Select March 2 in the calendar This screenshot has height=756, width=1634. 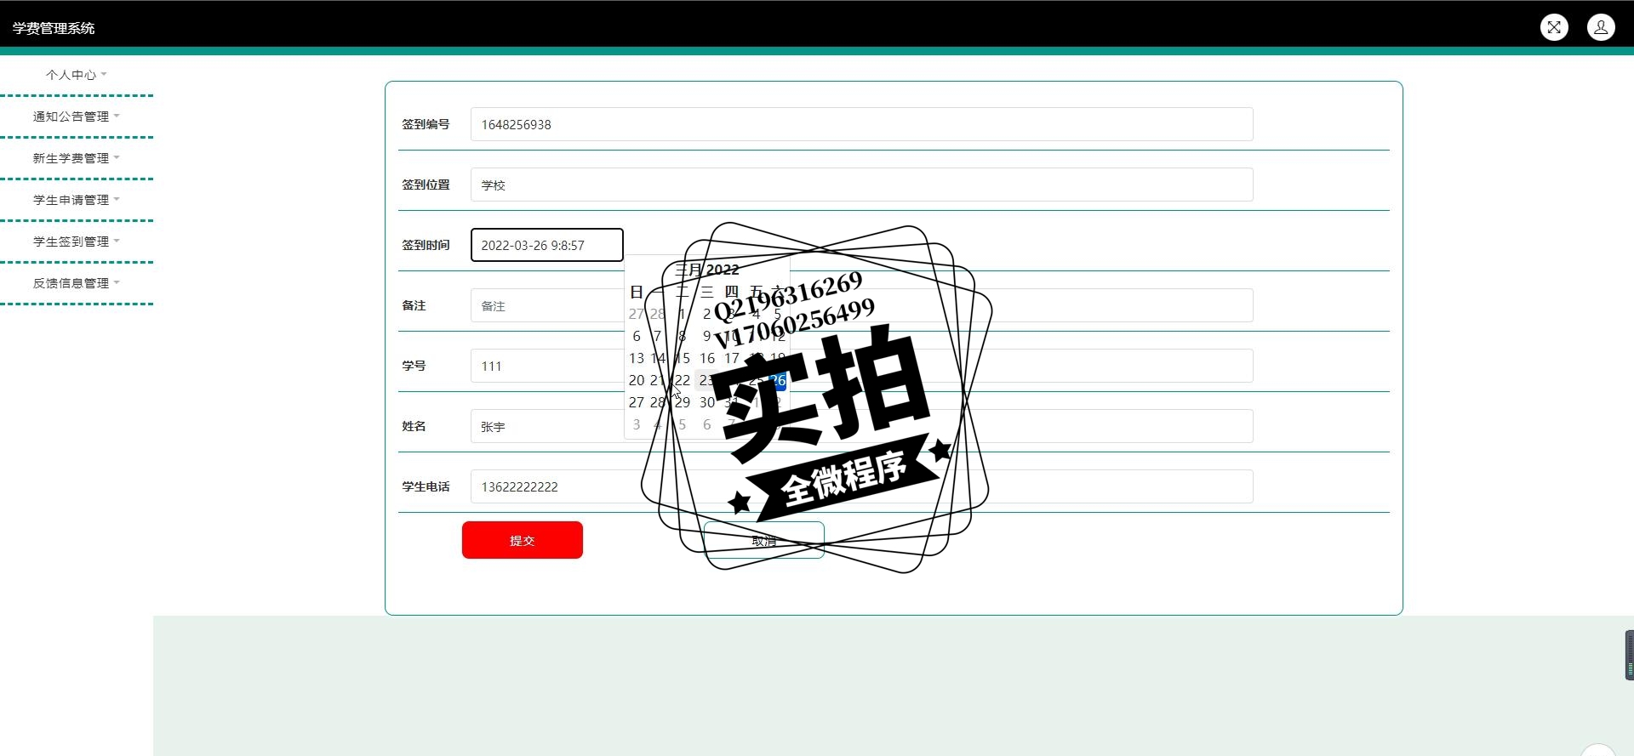(x=706, y=314)
